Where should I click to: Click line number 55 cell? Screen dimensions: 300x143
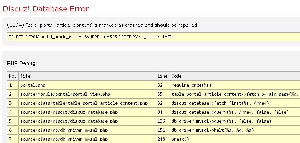coord(162,94)
